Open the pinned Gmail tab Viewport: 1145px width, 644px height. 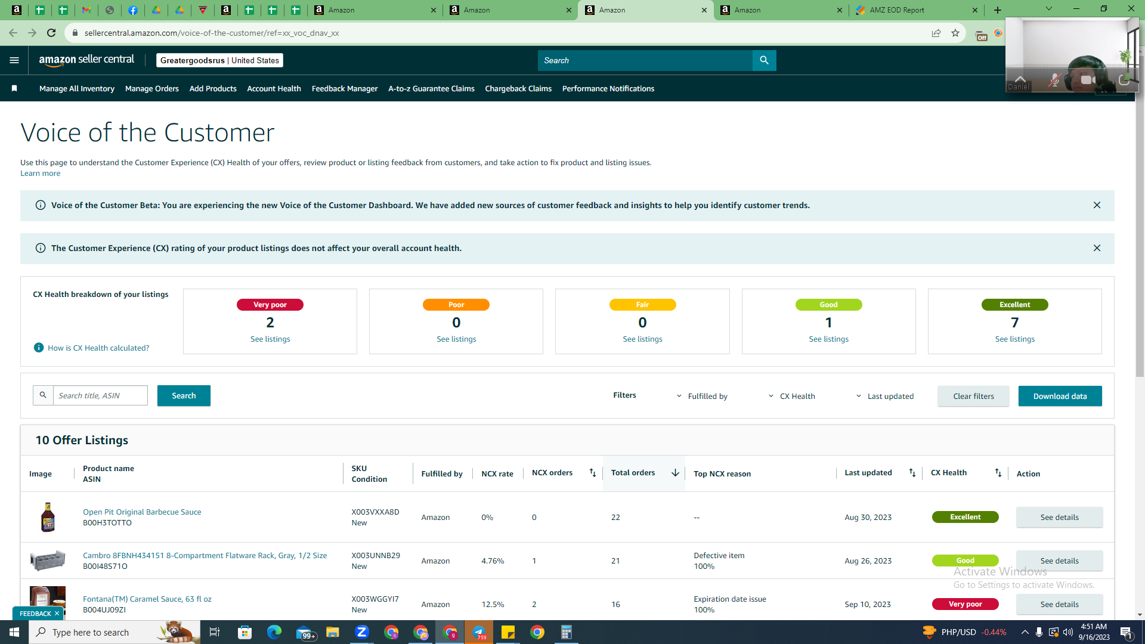point(86,10)
